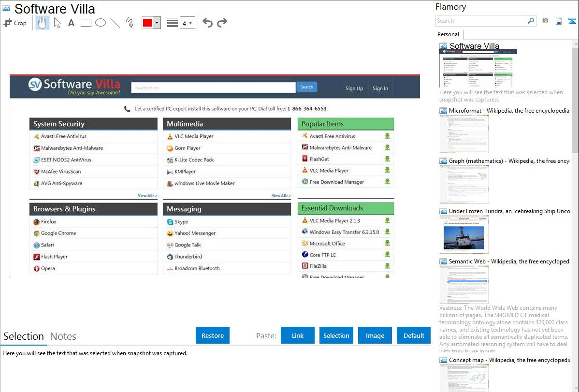Viewport: 579px width, 392px height.
Task: Click Free Download Manager download arrow
Action: pyautogui.click(x=387, y=182)
